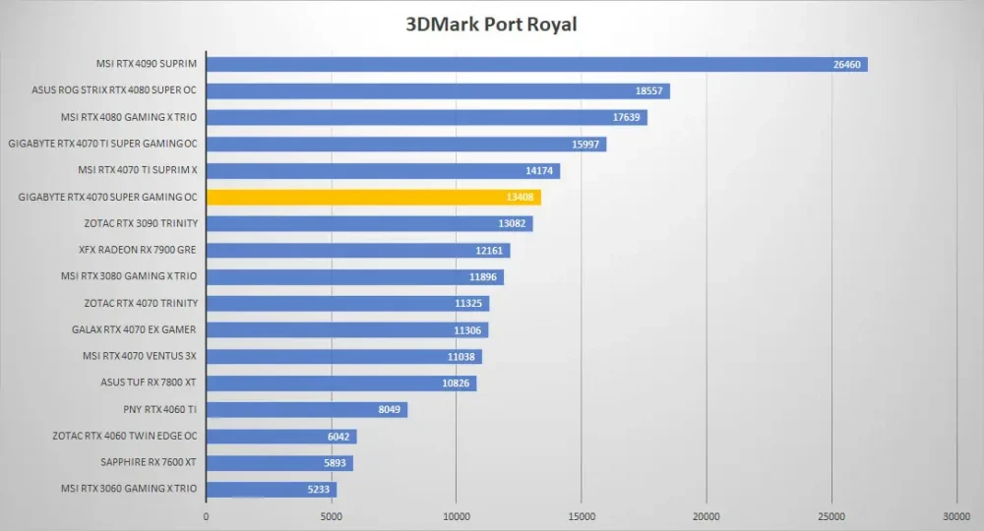Select the GALAX RTX 4070 EX GAMER label
Viewport: 984px width, 531px height.
click(x=134, y=329)
